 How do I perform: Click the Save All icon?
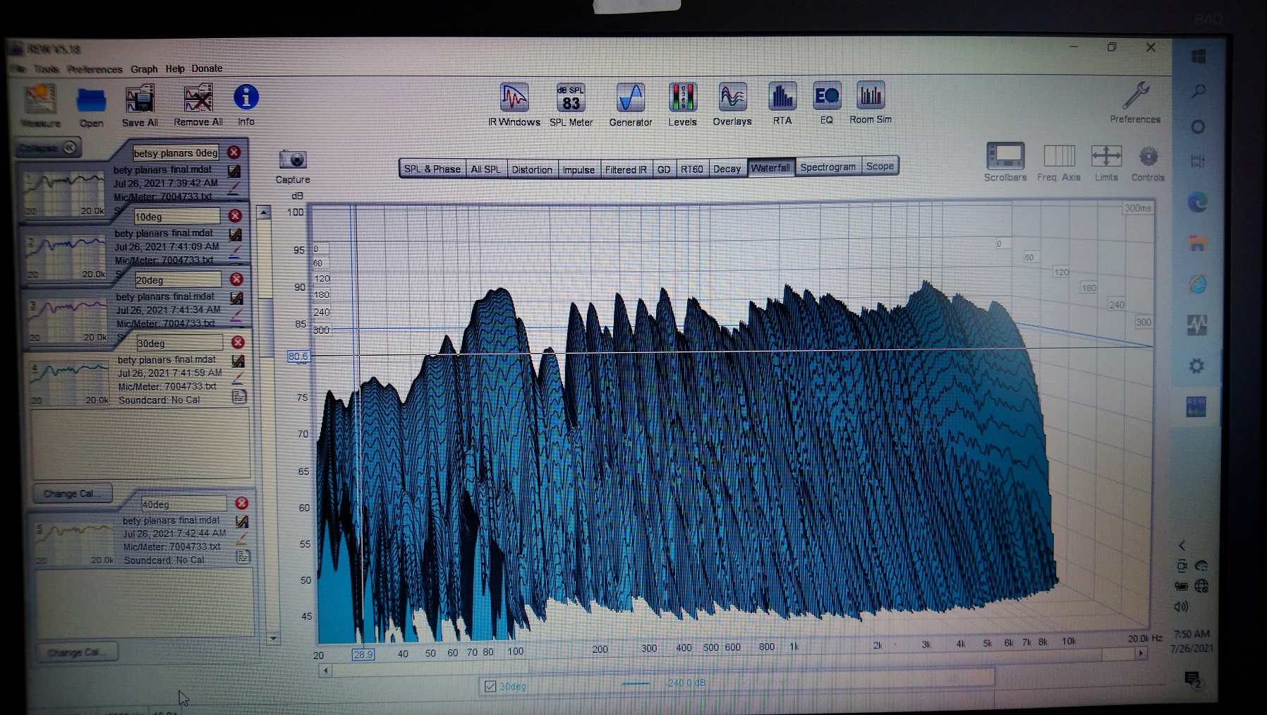(140, 106)
